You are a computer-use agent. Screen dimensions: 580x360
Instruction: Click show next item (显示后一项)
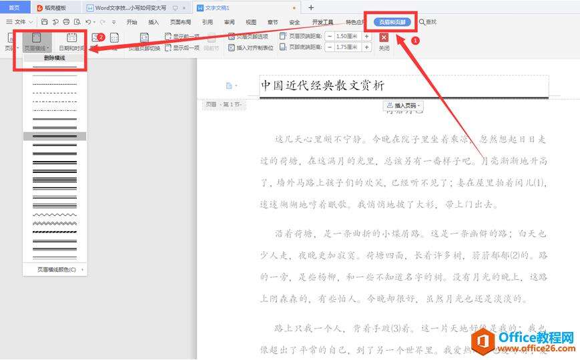pyautogui.click(x=182, y=47)
